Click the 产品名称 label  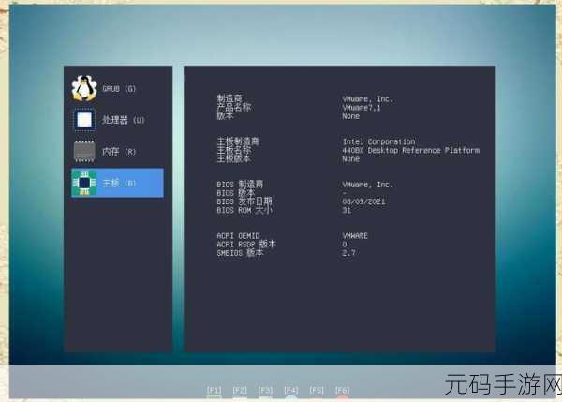(233, 107)
